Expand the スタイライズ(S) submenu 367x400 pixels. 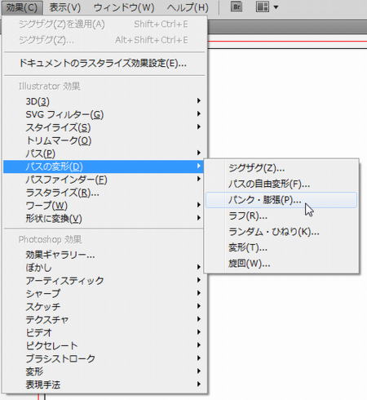104,127
